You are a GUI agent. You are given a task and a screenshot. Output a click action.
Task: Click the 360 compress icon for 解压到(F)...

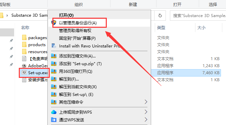click(54, 79)
